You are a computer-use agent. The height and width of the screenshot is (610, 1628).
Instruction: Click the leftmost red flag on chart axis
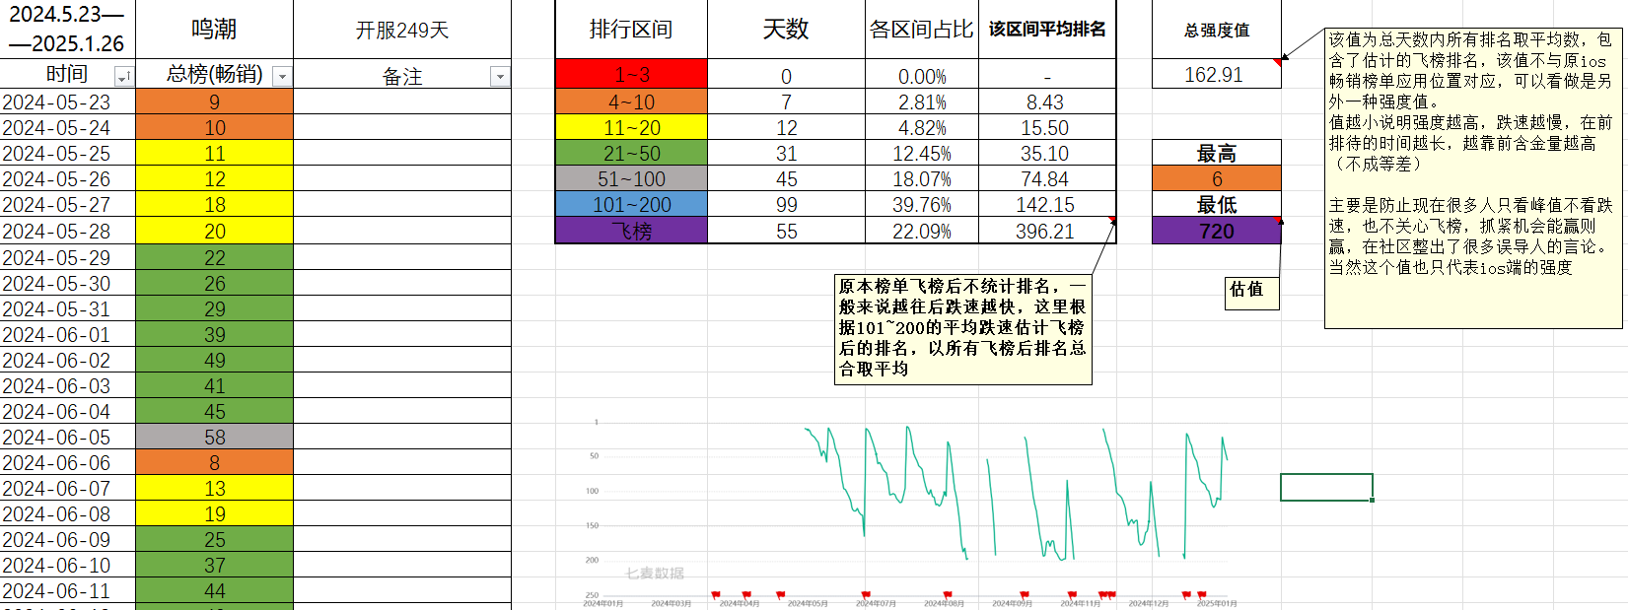coord(716,595)
